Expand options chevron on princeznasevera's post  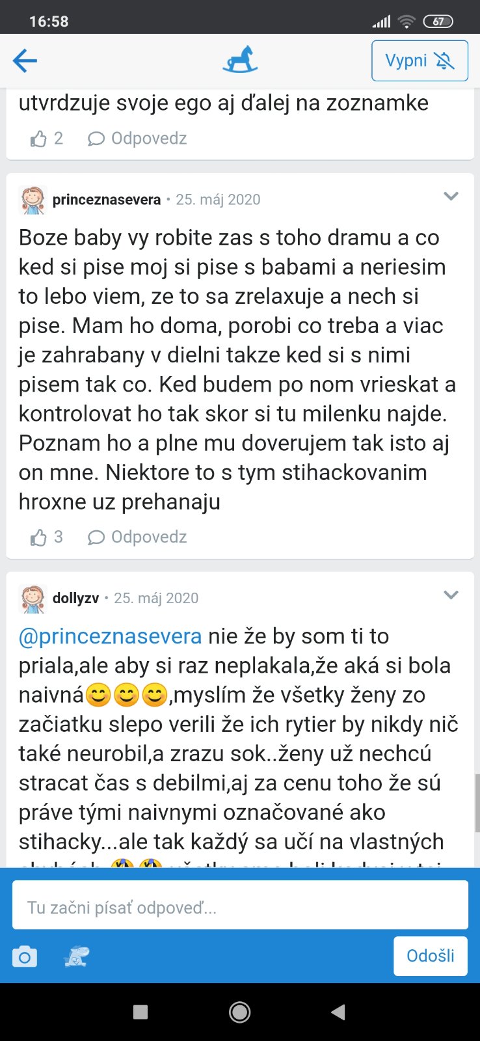[x=451, y=196]
